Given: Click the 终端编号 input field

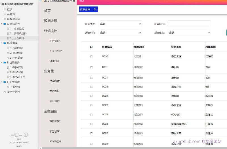Looking at the screenshot, I should pyautogui.click(x=189, y=24).
